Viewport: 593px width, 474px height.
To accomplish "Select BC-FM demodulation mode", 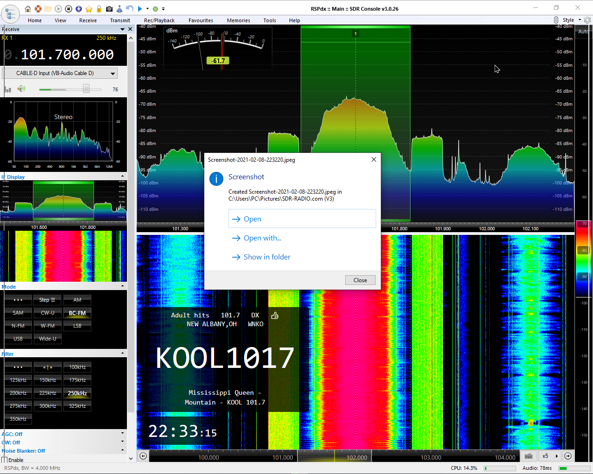I will click(x=77, y=313).
